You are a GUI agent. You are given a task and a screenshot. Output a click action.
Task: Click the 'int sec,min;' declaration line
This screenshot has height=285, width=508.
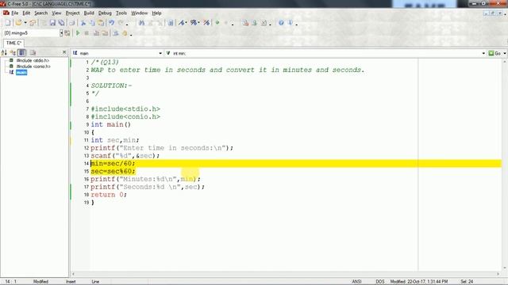(114, 140)
